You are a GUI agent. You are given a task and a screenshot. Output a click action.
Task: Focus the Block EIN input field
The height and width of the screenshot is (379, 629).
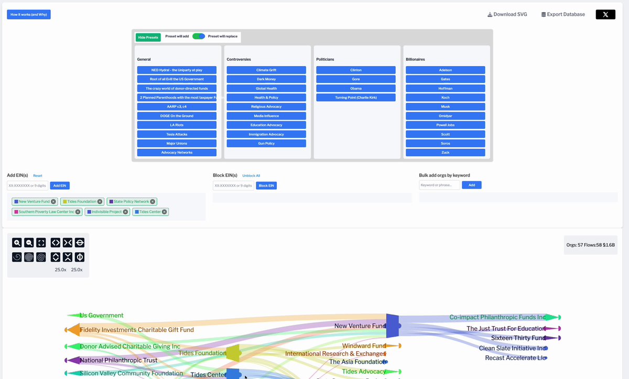tap(234, 186)
